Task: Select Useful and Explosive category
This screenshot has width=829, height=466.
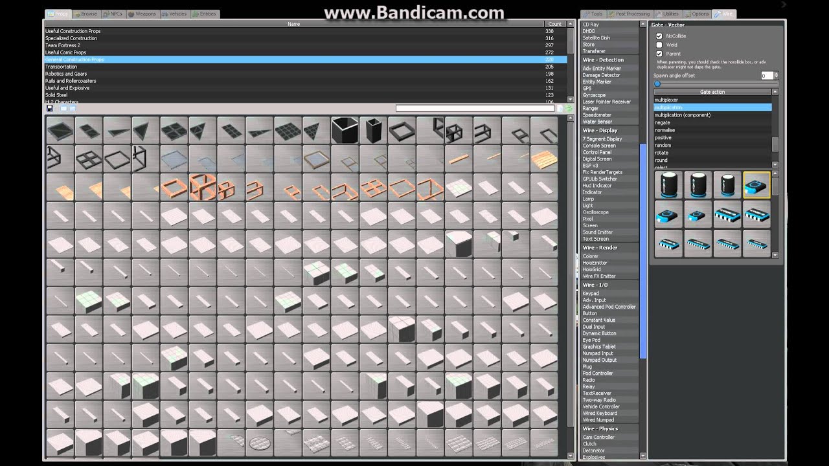Action: point(305,88)
